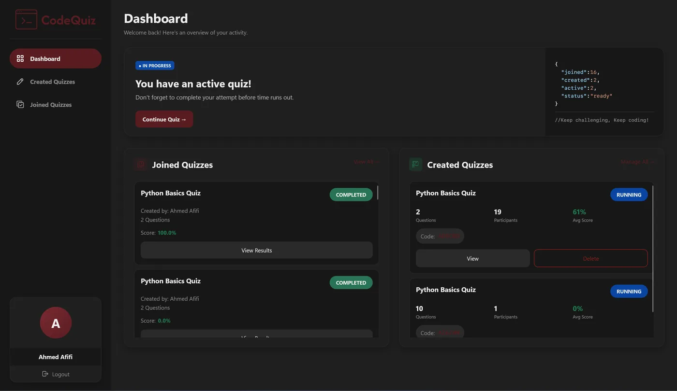The height and width of the screenshot is (391, 677).
Task: Click the checklist icon beside Joined Quizzes in sidebar
Action: (20, 105)
